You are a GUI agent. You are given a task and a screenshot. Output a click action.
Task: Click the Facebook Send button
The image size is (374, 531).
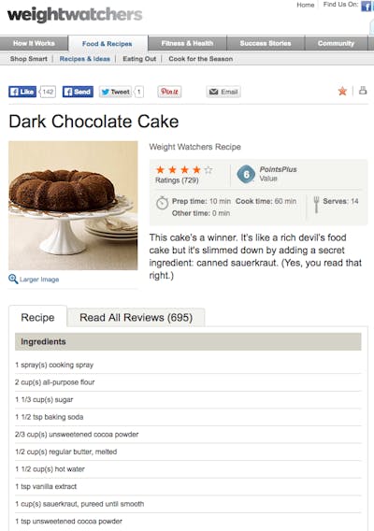click(x=78, y=92)
